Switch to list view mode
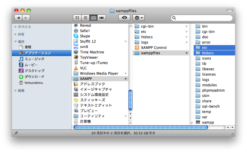 [x=86, y=18]
